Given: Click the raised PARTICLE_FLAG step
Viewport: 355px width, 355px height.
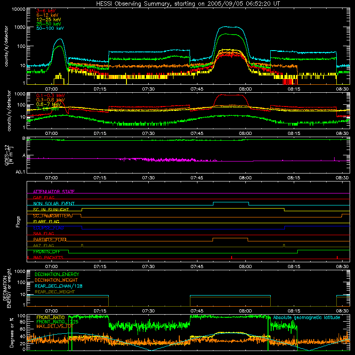Looking at the screenshot, I should tap(230, 238).
